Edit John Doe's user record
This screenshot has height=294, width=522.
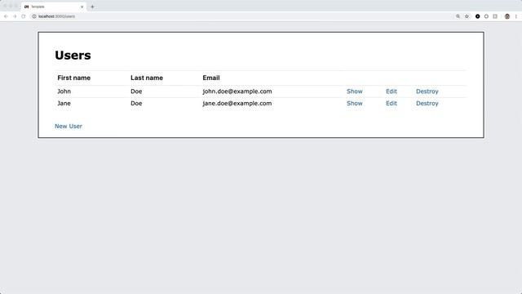click(x=391, y=91)
